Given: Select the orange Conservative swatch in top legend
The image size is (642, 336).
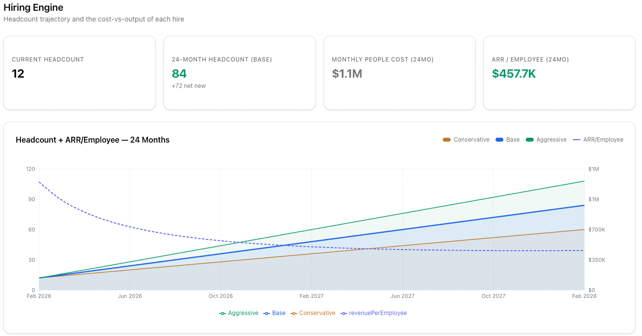Looking at the screenshot, I should 447,140.
